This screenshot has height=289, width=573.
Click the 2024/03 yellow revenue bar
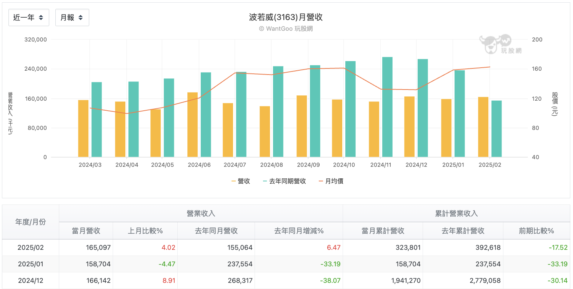(x=83, y=128)
